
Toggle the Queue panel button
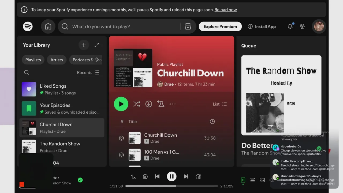point(252,180)
